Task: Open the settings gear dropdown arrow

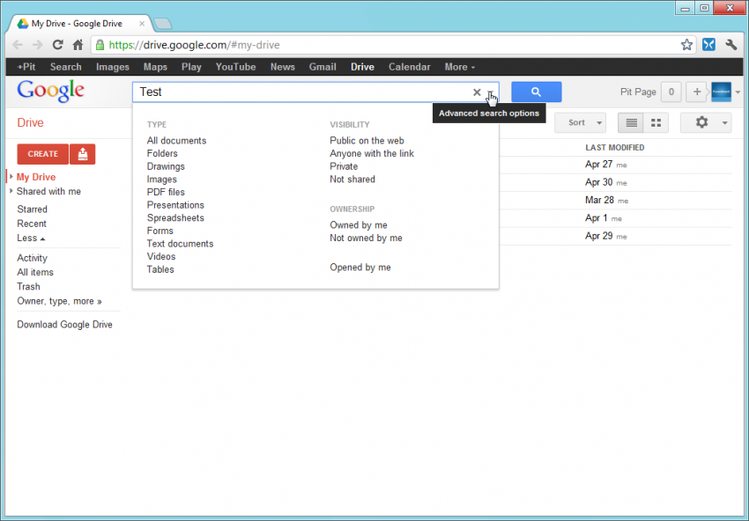Action: (x=724, y=123)
